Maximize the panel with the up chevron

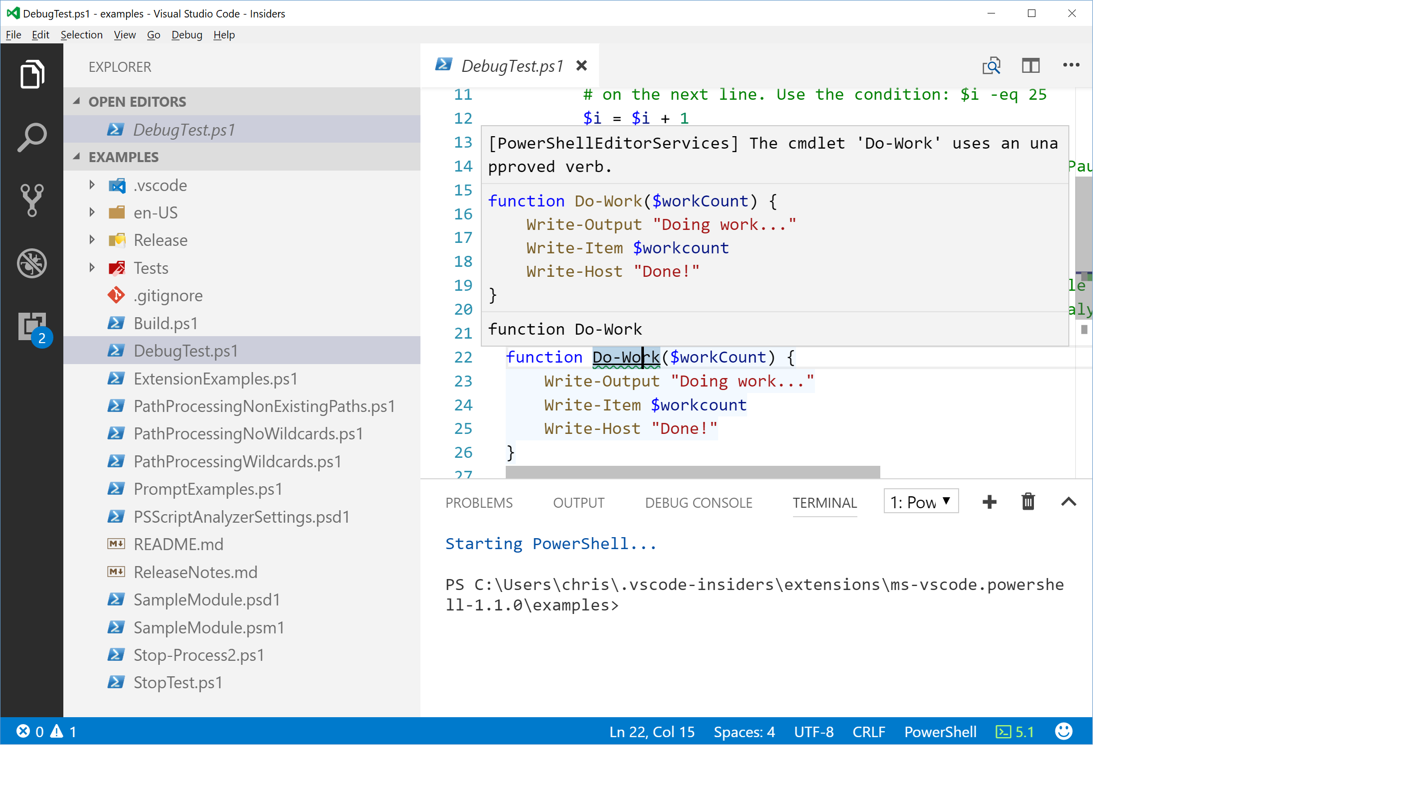click(1068, 502)
